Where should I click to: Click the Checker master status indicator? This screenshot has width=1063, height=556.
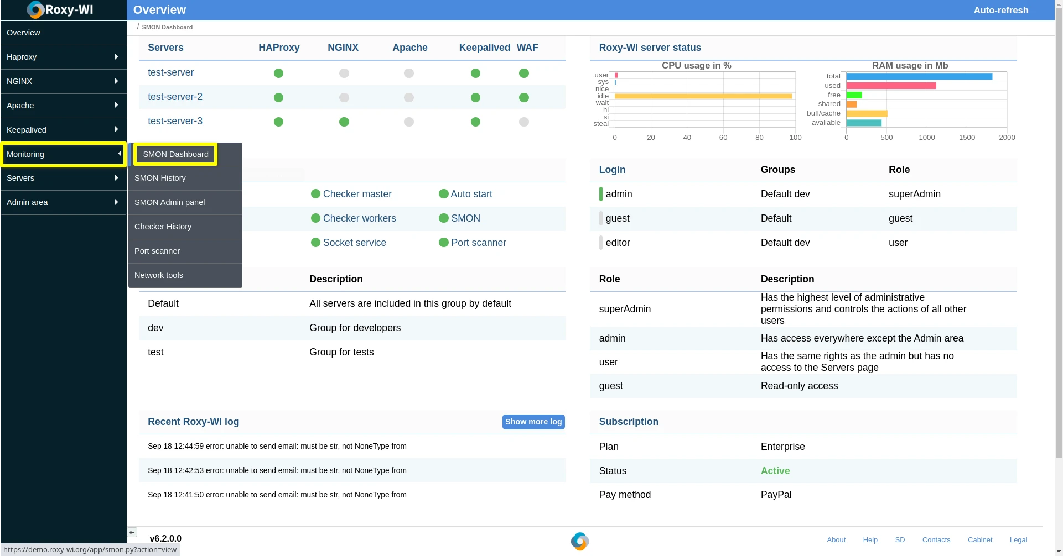[315, 193]
